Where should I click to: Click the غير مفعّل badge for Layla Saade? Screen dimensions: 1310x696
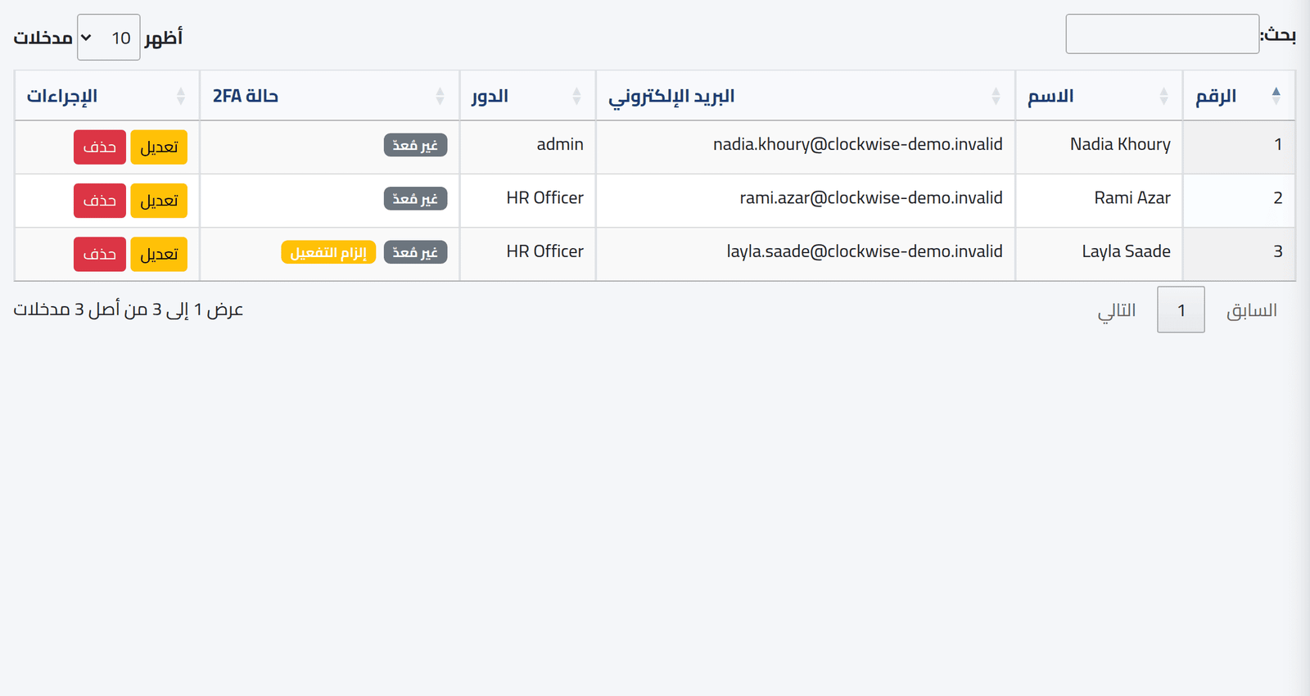coord(415,252)
